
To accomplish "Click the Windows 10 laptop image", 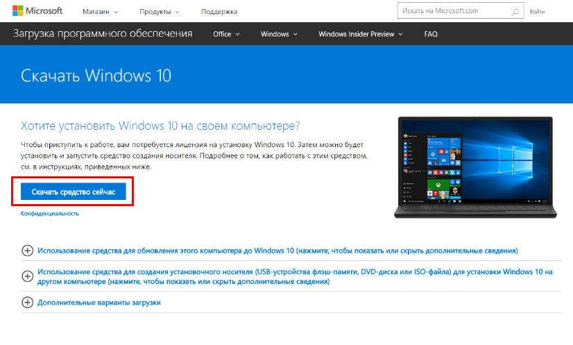I will tap(475, 167).
